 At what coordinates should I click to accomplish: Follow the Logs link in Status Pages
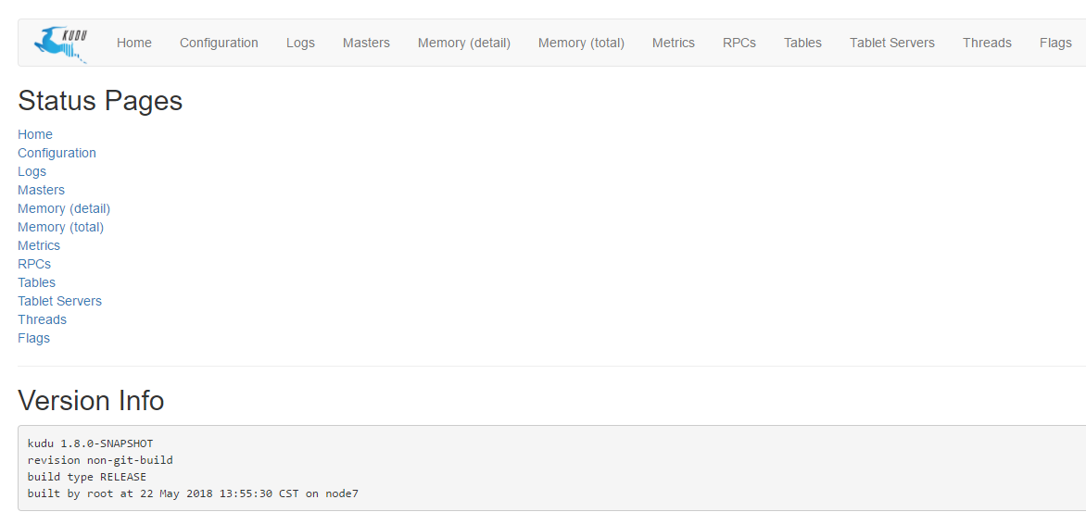point(32,171)
